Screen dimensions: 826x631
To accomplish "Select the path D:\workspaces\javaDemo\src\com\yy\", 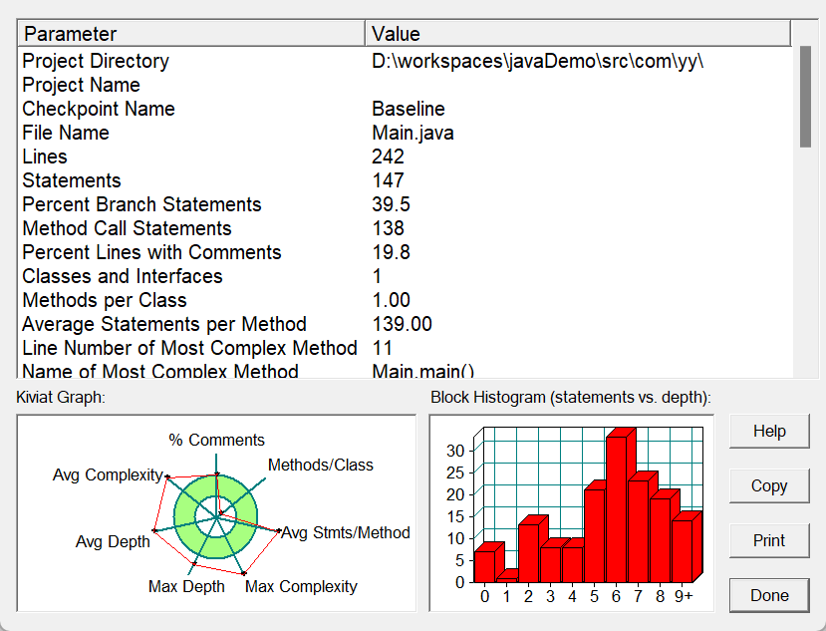I will (537, 61).
